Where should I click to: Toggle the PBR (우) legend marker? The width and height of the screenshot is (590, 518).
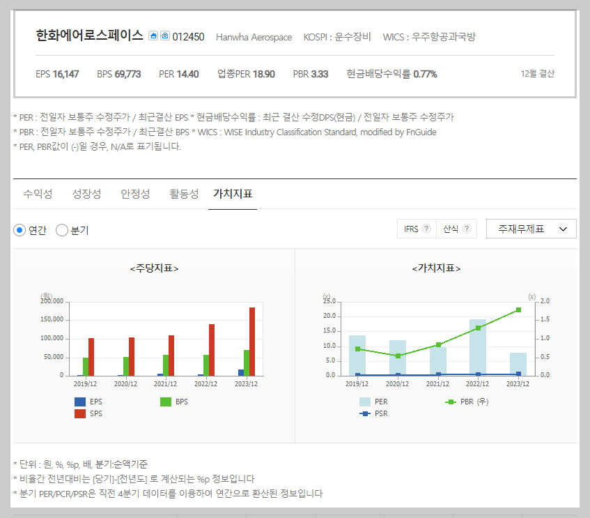click(451, 402)
